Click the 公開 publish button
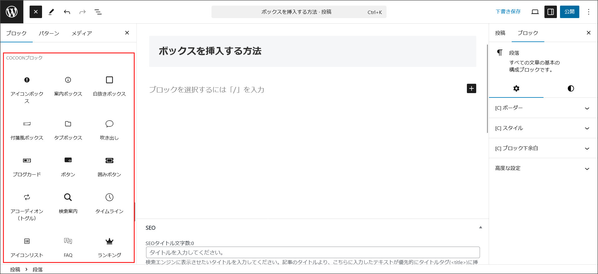 point(569,12)
